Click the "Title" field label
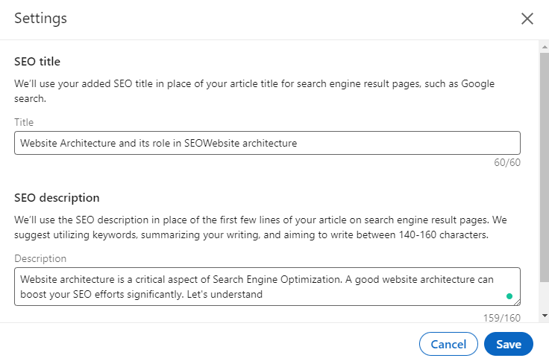The width and height of the screenshot is (549, 361). pyautogui.click(x=24, y=122)
